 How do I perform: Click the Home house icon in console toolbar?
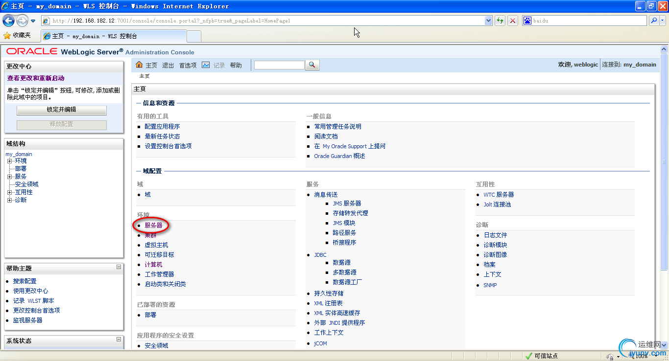[139, 65]
